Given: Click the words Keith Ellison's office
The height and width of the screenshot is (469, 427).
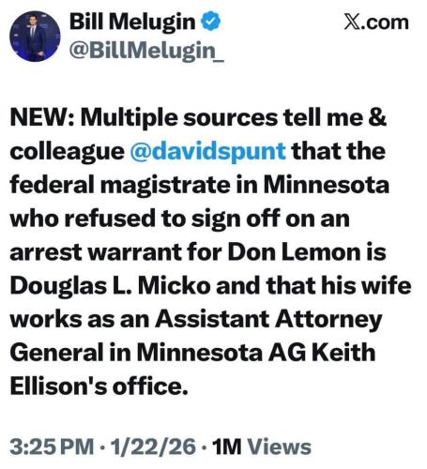Looking at the screenshot, I should pos(192,370).
